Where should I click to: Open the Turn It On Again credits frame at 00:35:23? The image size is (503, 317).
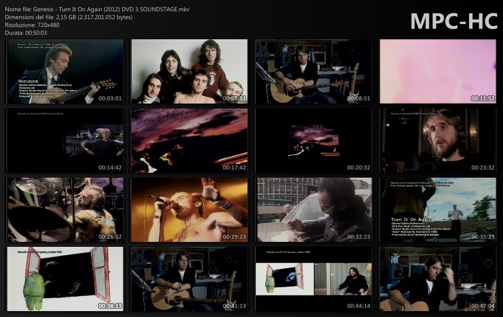(x=438, y=210)
